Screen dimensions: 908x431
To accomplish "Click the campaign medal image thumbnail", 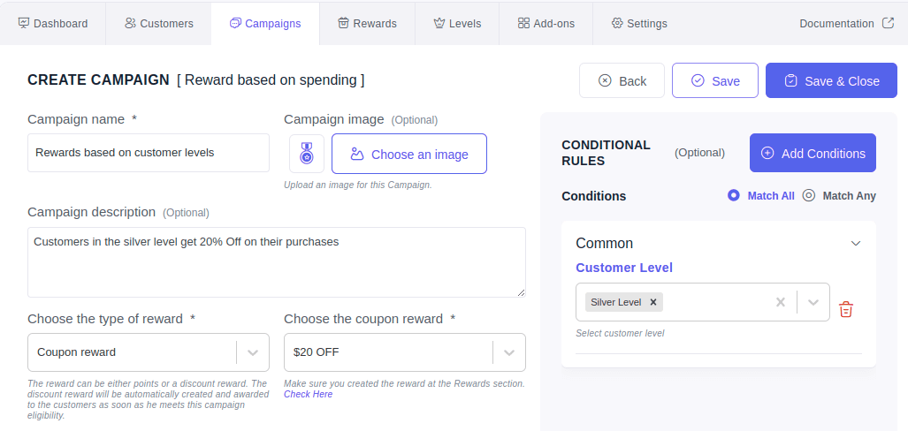I will [x=306, y=154].
